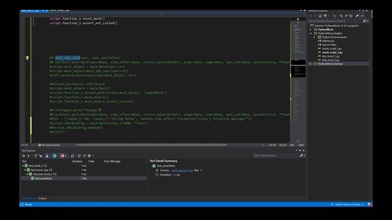Image resolution: width=392 pixels, height=220 pixels.
Task: Click the No issues found status indicator
Action: [x=49, y=145]
